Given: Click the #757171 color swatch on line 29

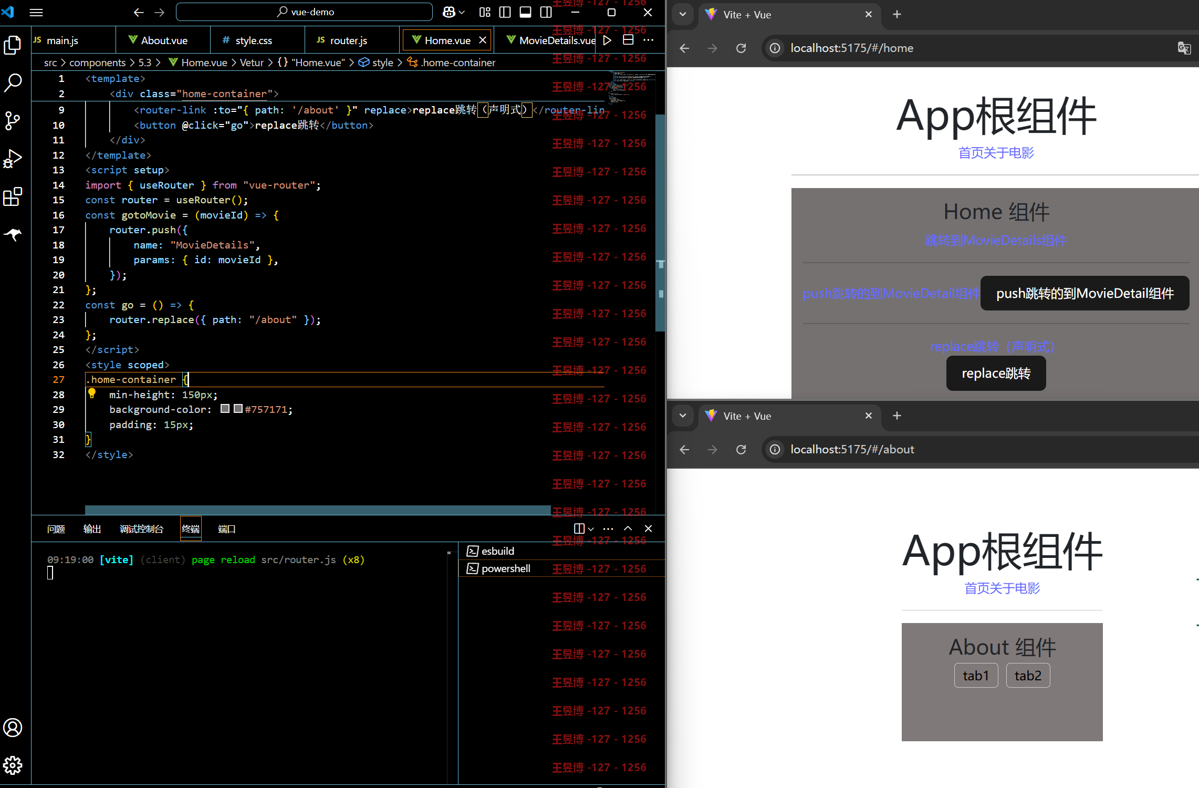Looking at the screenshot, I should (x=238, y=409).
